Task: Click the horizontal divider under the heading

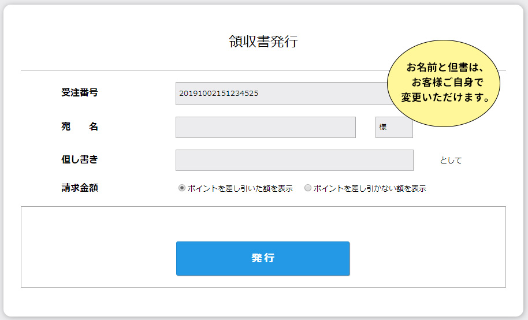Action: tap(202, 70)
